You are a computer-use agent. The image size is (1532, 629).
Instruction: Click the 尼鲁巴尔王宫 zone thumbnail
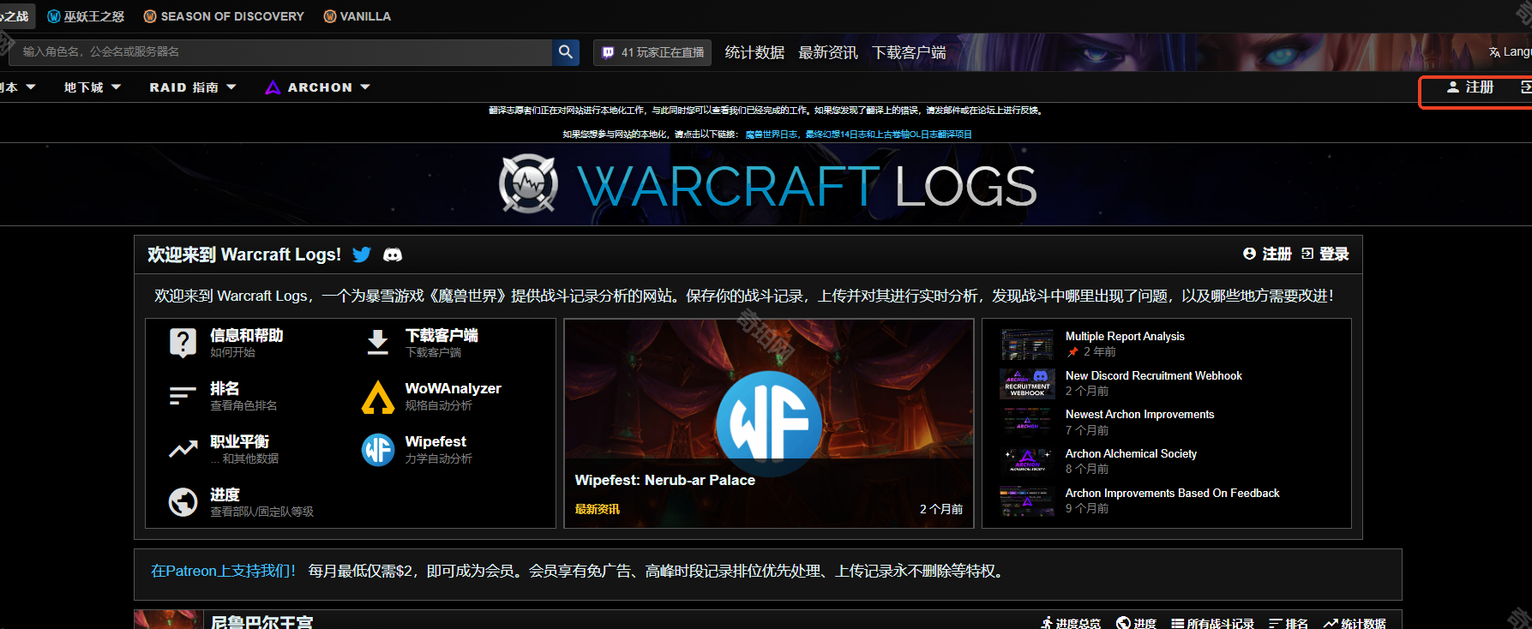click(169, 620)
